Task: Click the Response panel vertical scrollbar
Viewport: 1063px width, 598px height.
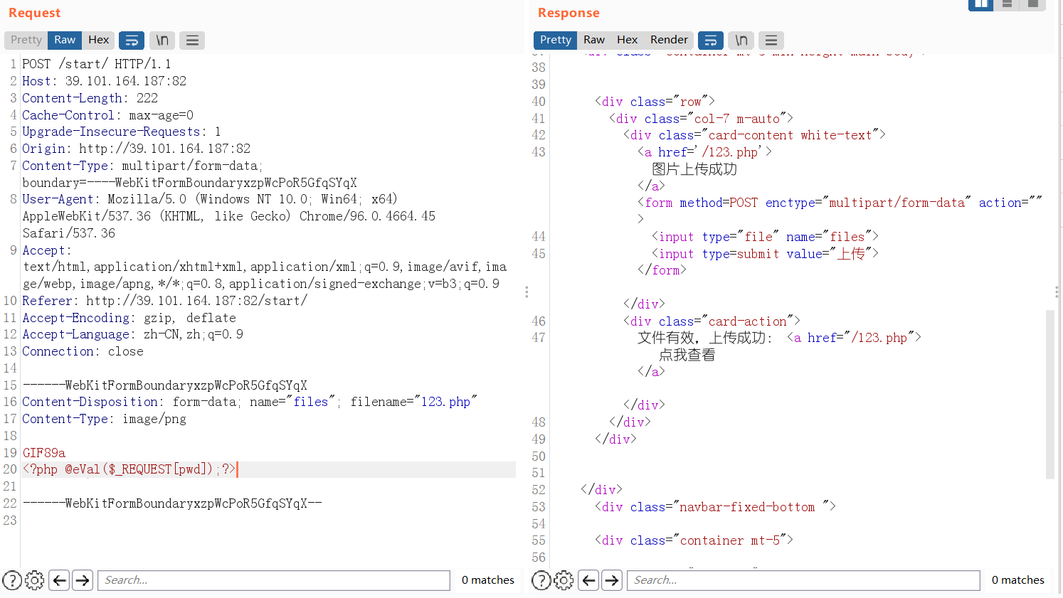Action: (x=1050, y=395)
